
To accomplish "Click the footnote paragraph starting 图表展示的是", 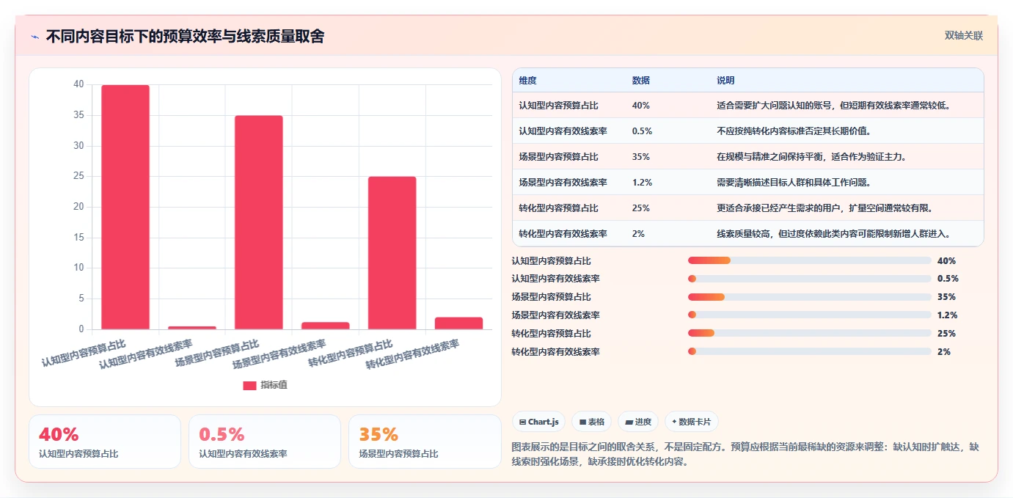I will point(745,454).
